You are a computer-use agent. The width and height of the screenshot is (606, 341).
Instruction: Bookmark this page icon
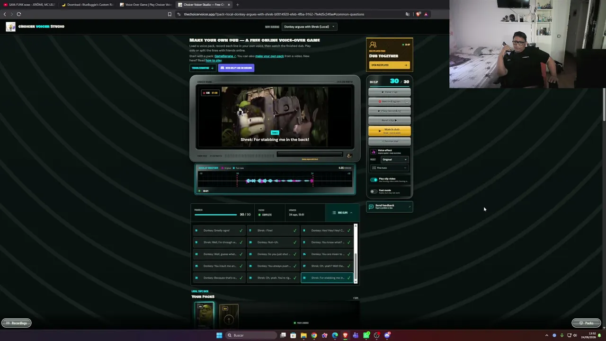169,14
